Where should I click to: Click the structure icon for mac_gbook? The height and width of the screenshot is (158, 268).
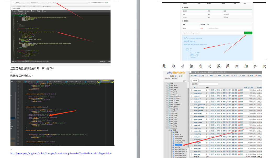(x=216, y=119)
